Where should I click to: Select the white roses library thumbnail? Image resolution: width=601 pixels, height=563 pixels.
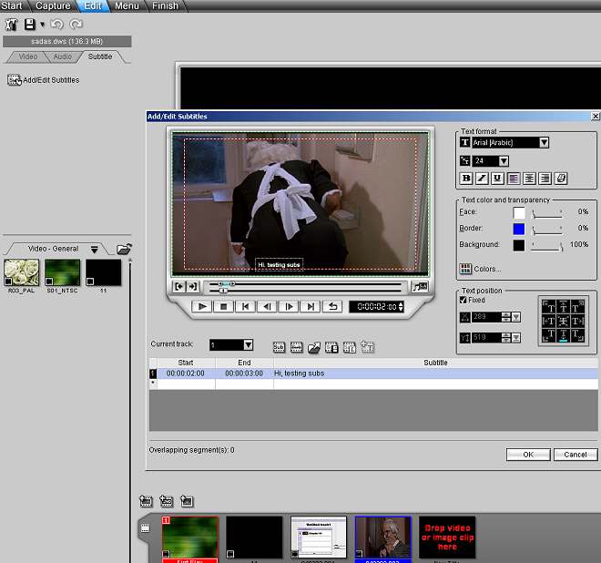[x=22, y=272]
